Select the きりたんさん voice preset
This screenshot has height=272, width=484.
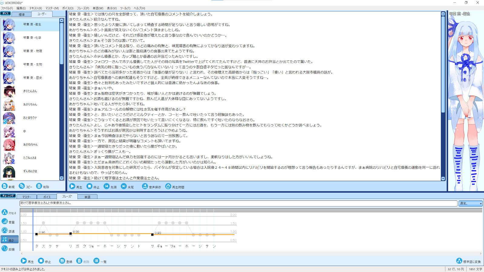[30, 91]
